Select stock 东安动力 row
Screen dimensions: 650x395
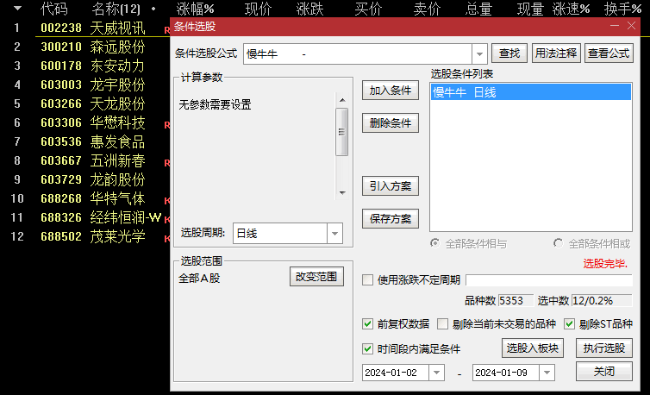(118, 66)
